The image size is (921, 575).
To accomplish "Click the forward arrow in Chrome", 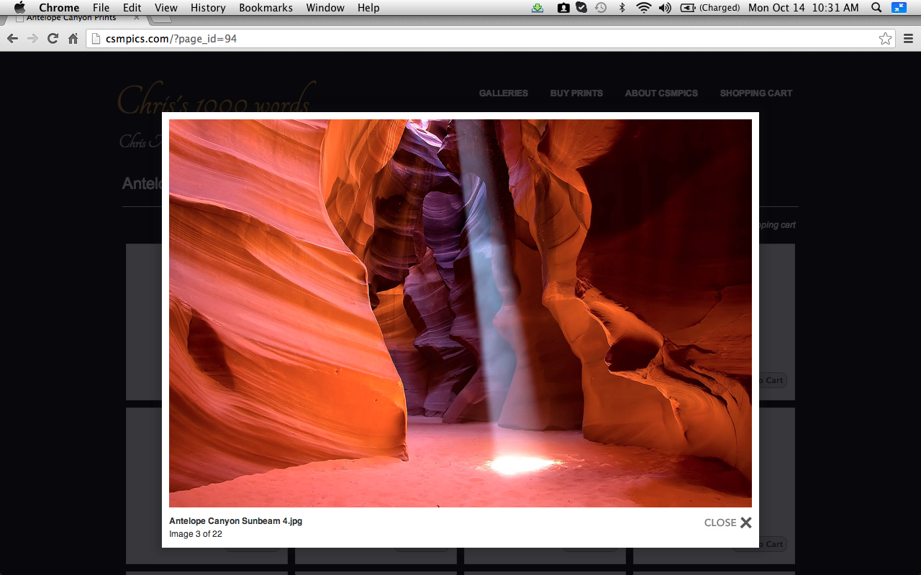I will (32, 39).
